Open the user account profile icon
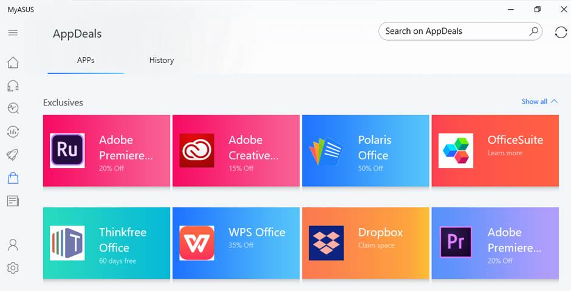 pos(13,245)
